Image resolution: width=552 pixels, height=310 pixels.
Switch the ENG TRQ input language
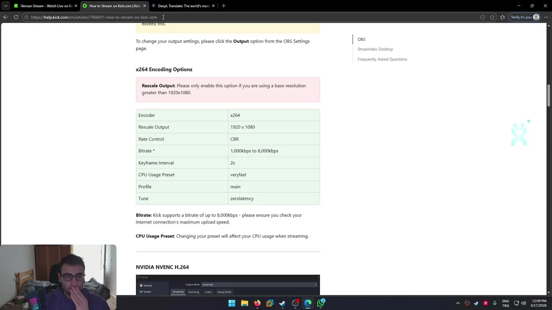[505, 303]
